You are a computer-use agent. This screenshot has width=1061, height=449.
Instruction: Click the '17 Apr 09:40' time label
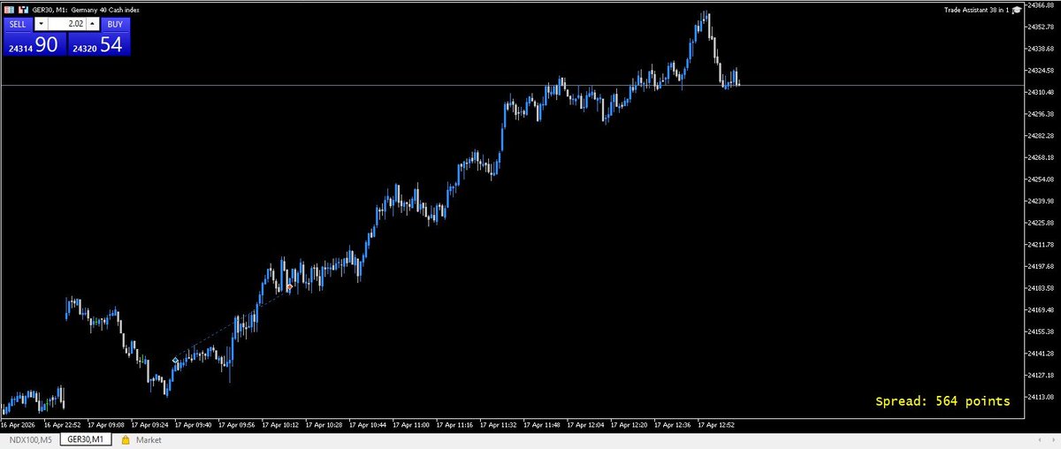195,424
